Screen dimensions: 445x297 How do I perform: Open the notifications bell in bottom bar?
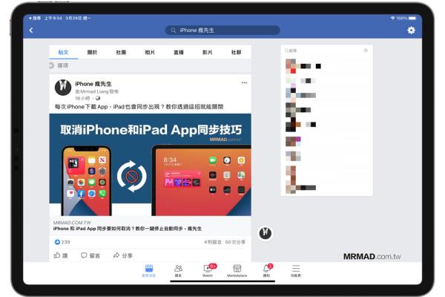(267, 270)
